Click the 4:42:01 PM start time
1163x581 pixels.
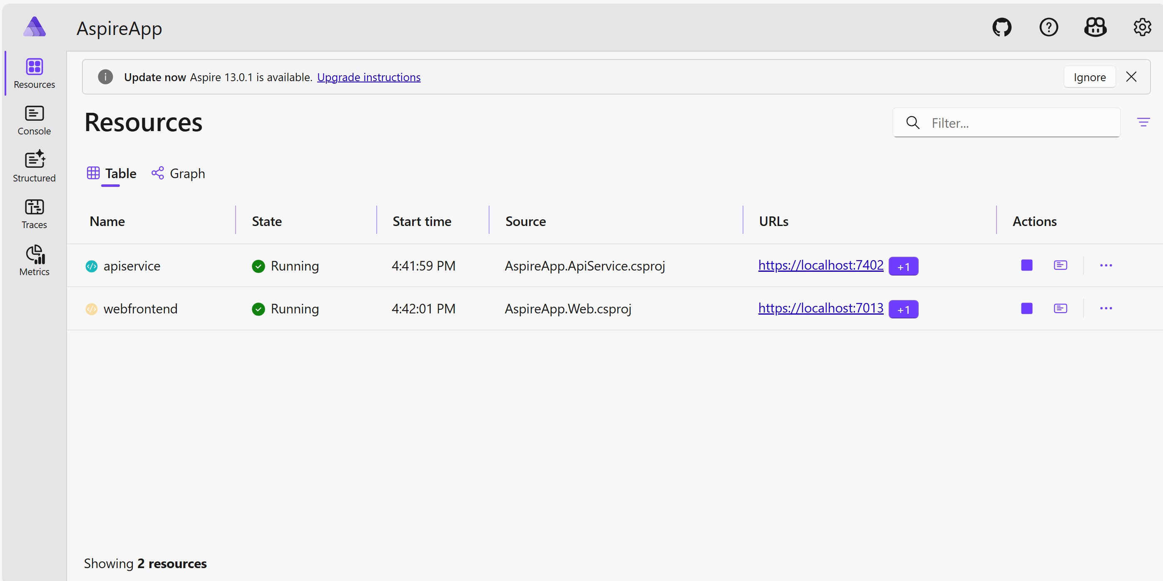(x=423, y=309)
